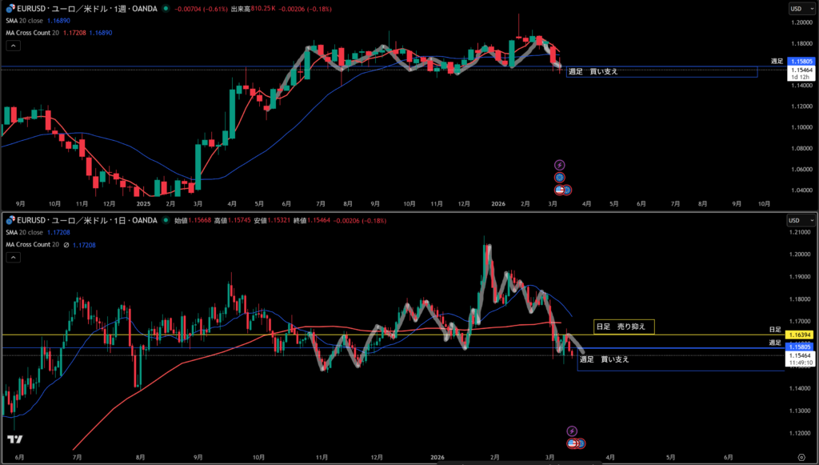819x465 pixels.
Task: Click the US flag economic event icon on daily chart
Action: pyautogui.click(x=573, y=443)
